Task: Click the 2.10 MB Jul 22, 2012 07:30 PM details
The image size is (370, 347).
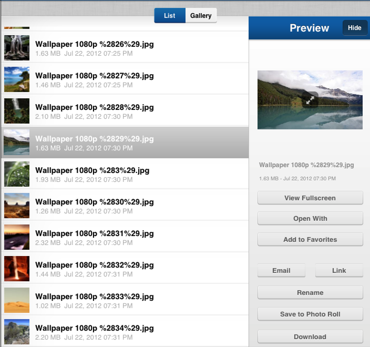Action: [x=84, y=116]
